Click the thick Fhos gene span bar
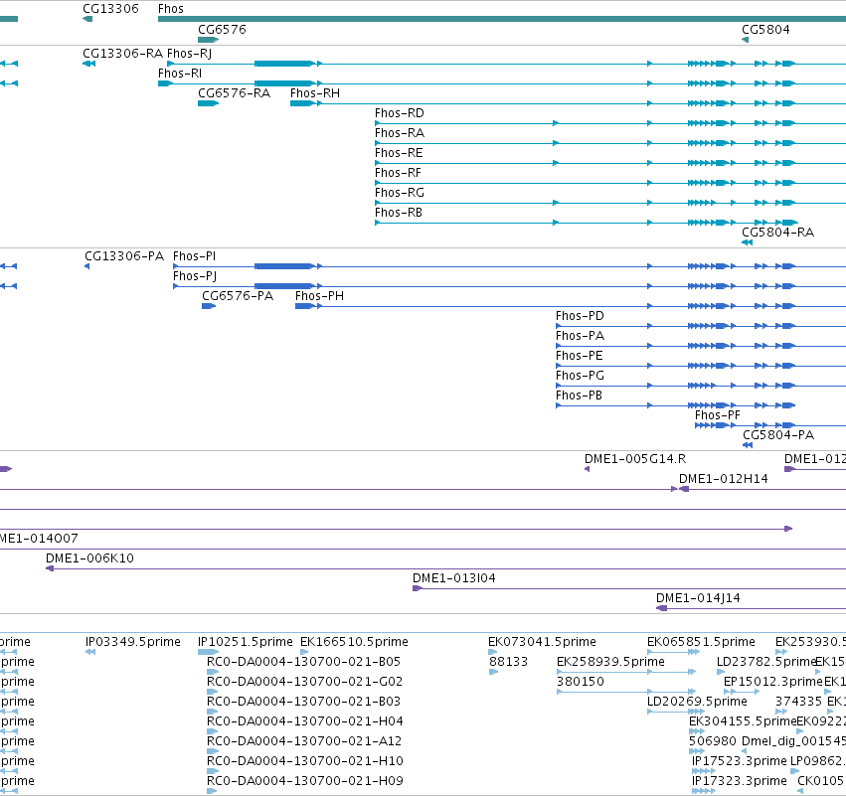Viewport: 846px width, 796px height. (x=502, y=20)
